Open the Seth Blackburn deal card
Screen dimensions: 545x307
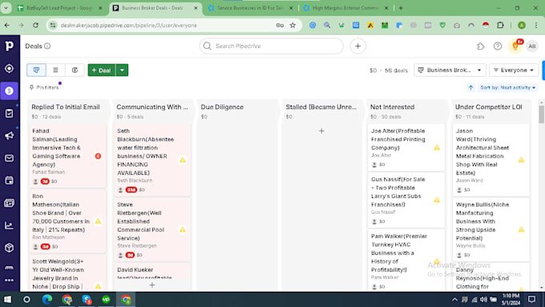(152, 160)
